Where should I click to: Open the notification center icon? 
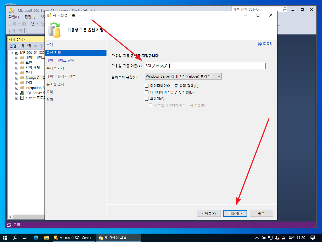click(313, 238)
